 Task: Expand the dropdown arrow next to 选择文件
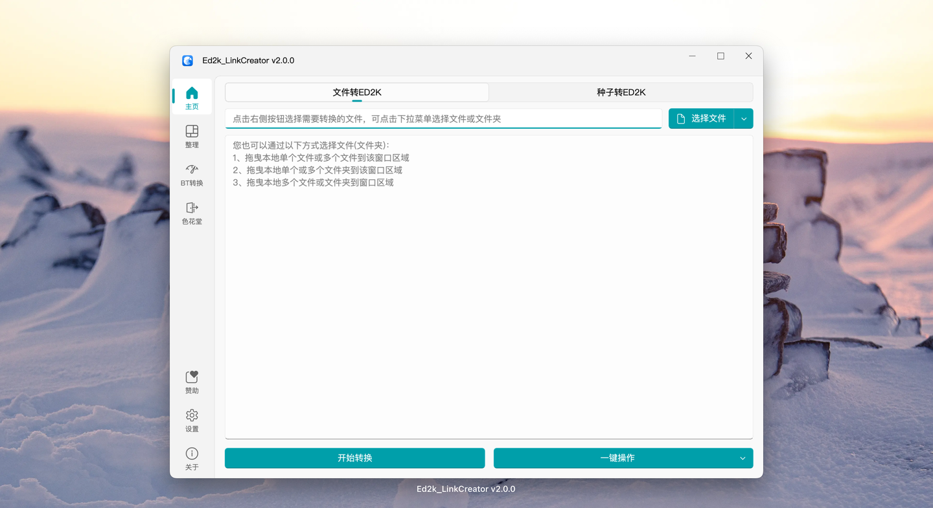coord(743,118)
